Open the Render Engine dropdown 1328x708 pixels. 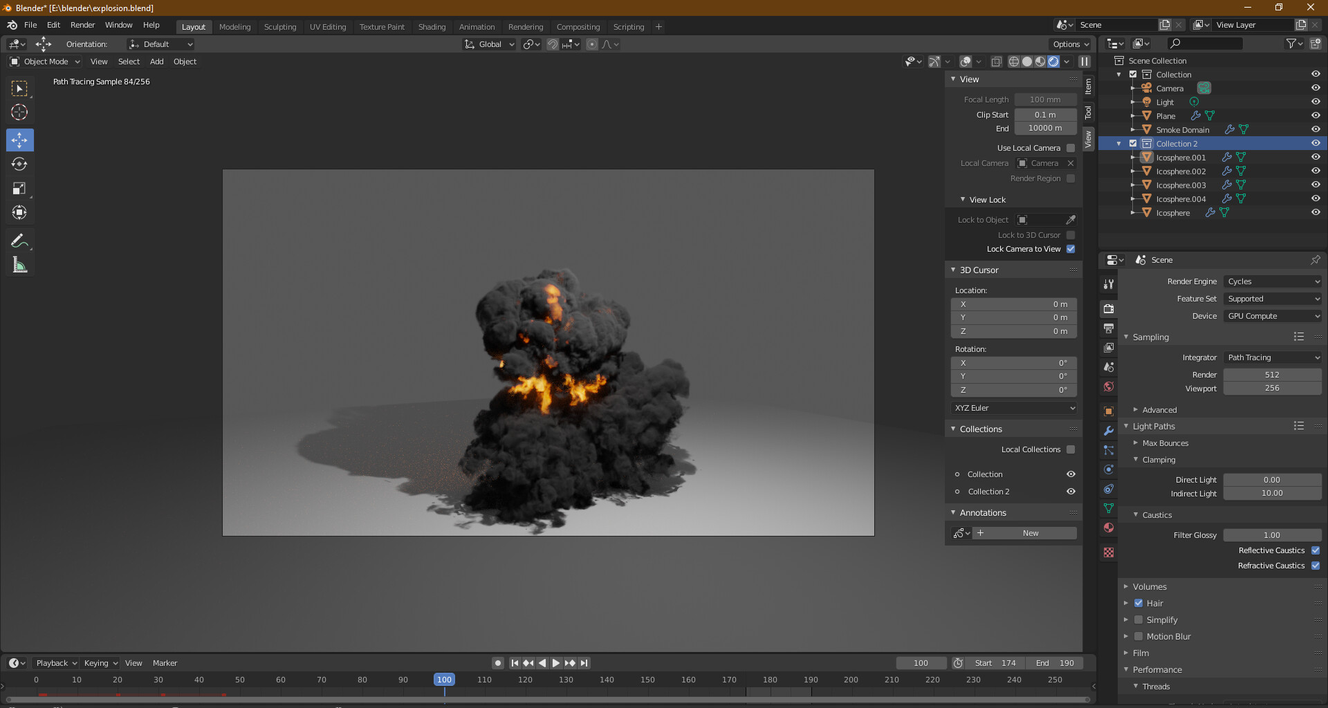(1272, 281)
